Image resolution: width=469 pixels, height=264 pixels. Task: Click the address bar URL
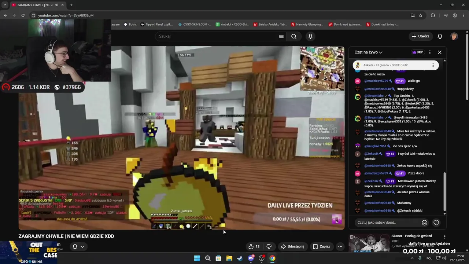tap(66, 15)
